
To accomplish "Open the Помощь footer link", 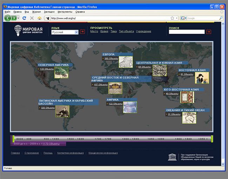I will [x=48, y=153].
